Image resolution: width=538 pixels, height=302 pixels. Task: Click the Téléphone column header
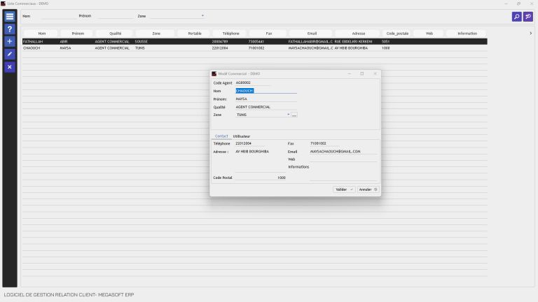pyautogui.click(x=230, y=34)
